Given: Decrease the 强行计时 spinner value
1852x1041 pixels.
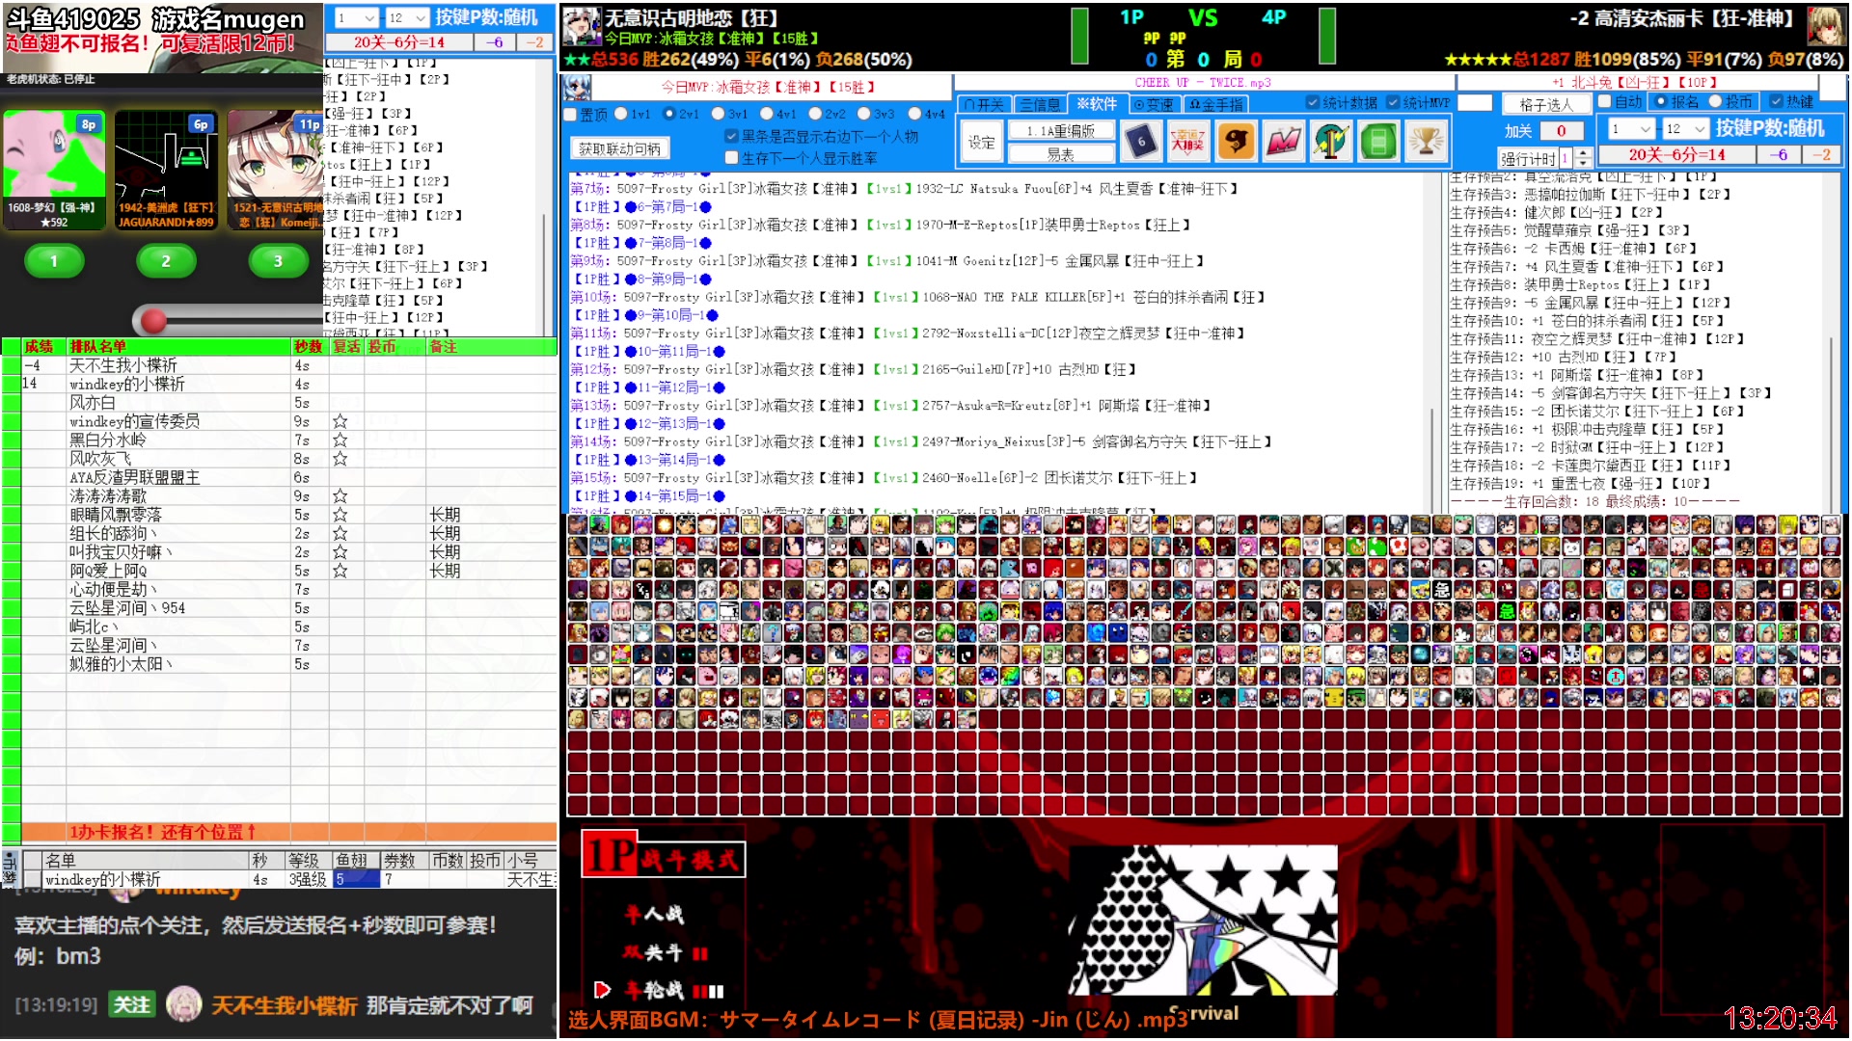Looking at the screenshot, I should 1583,163.
